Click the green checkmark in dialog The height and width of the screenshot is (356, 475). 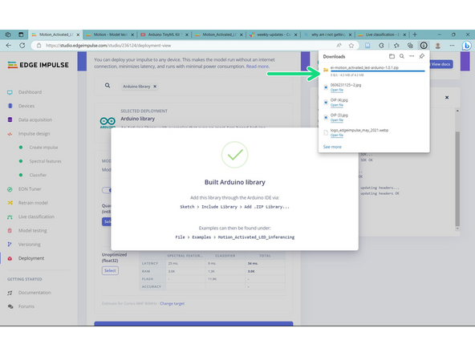click(235, 155)
